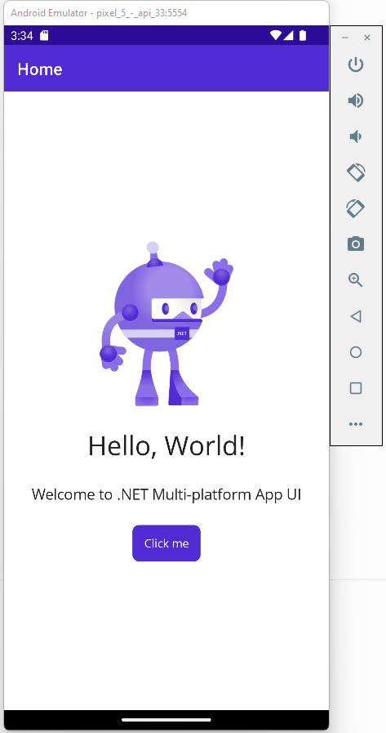This screenshot has width=386, height=733.
Task: Rotate device right using the emulator toolbar
Action: coord(356,208)
